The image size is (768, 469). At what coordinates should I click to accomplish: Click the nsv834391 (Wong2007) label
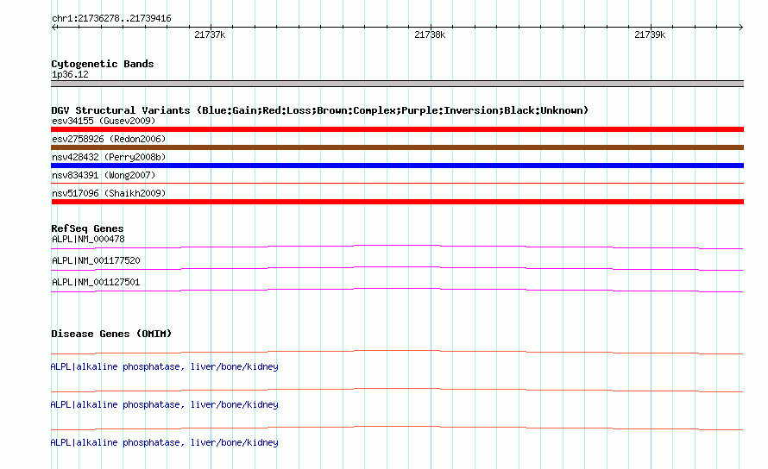[104, 175]
